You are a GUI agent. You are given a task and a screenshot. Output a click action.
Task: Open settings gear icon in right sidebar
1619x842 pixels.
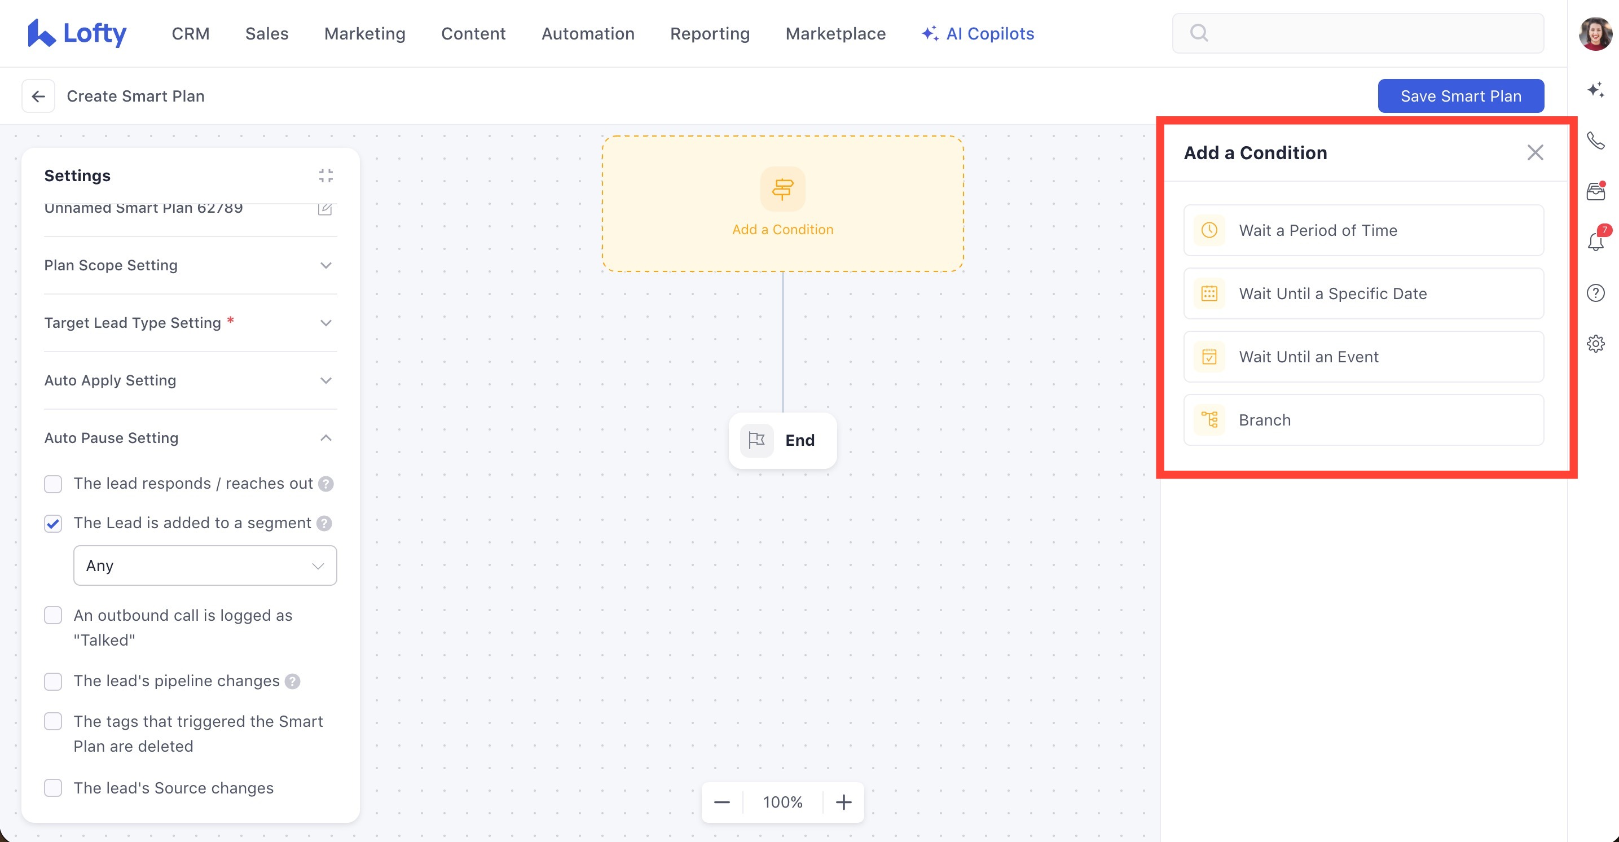1595,344
